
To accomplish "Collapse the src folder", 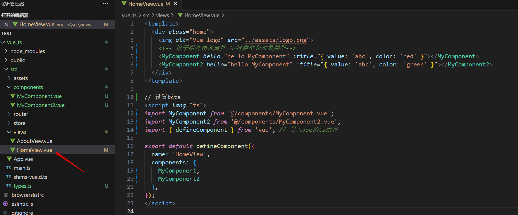I will point(6,69).
